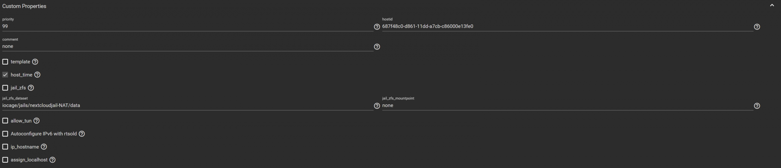Screen dimensions: 781x168
Task: Show help for template option
Action: 35,62
